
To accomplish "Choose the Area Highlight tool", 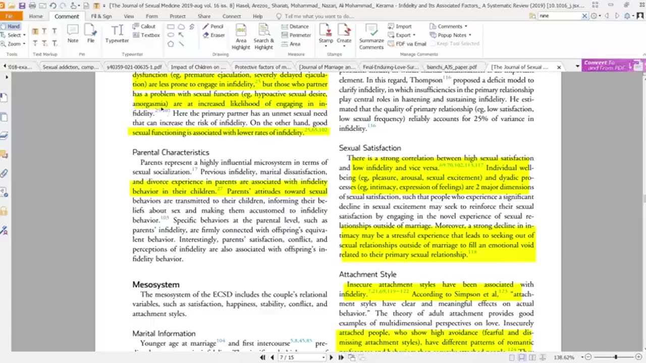I will (x=241, y=37).
